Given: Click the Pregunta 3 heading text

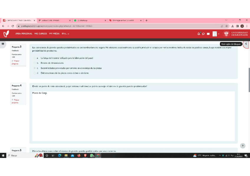Looking at the screenshot, I should click(x=17, y=47).
